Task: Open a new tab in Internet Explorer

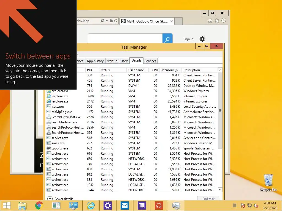Action: coord(178,21)
